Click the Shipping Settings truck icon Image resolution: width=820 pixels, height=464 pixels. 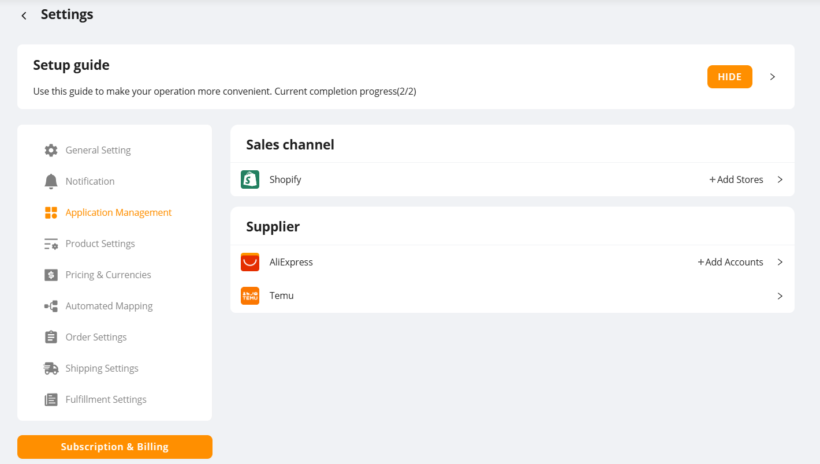[51, 368]
